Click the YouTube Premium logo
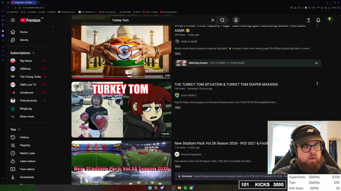The height and width of the screenshot is (191, 341). 30,20
